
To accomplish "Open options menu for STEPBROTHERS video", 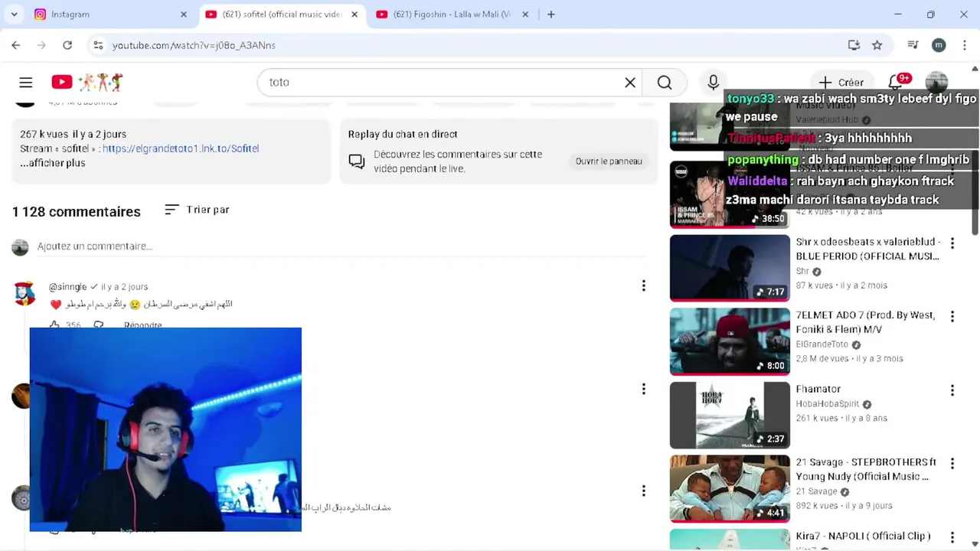I will click(952, 464).
